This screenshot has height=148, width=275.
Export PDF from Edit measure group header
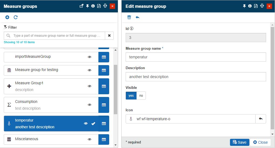coord(256,6)
